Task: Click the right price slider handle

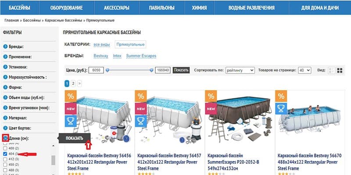Action: tap(151, 70)
